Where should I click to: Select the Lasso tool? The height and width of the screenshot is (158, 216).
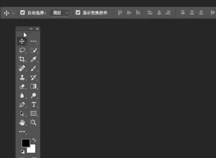22,50
